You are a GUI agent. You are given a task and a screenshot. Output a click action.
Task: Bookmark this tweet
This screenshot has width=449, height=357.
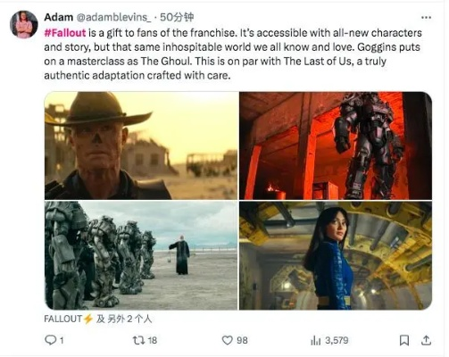404,340
